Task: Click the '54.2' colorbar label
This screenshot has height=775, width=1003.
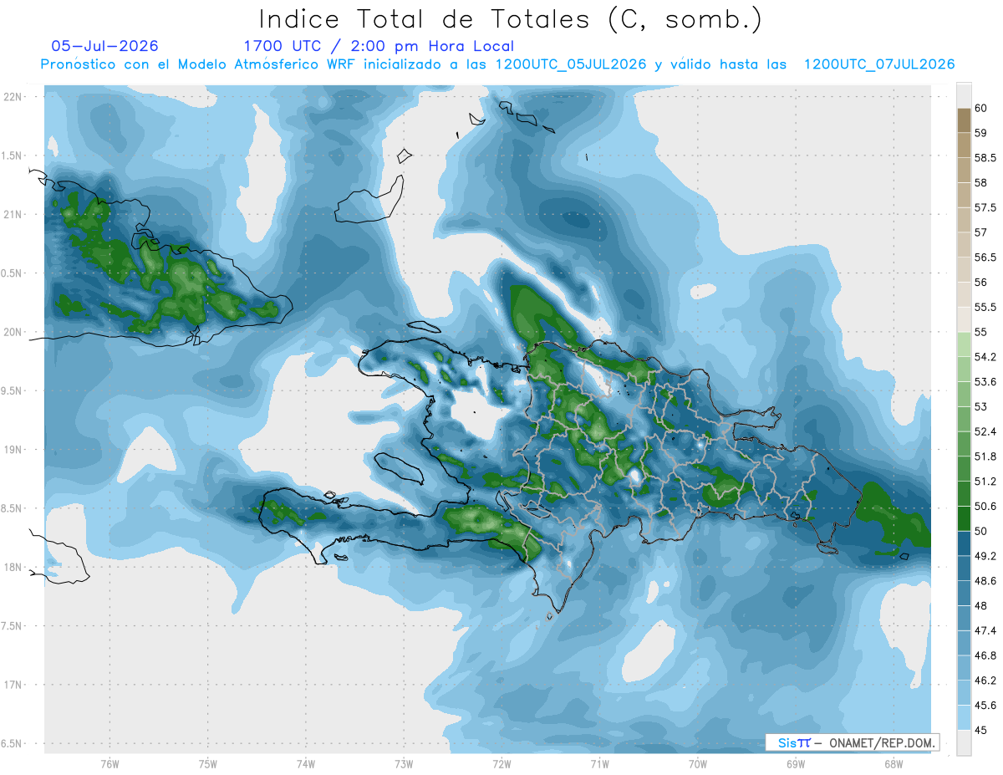Action: (985, 357)
